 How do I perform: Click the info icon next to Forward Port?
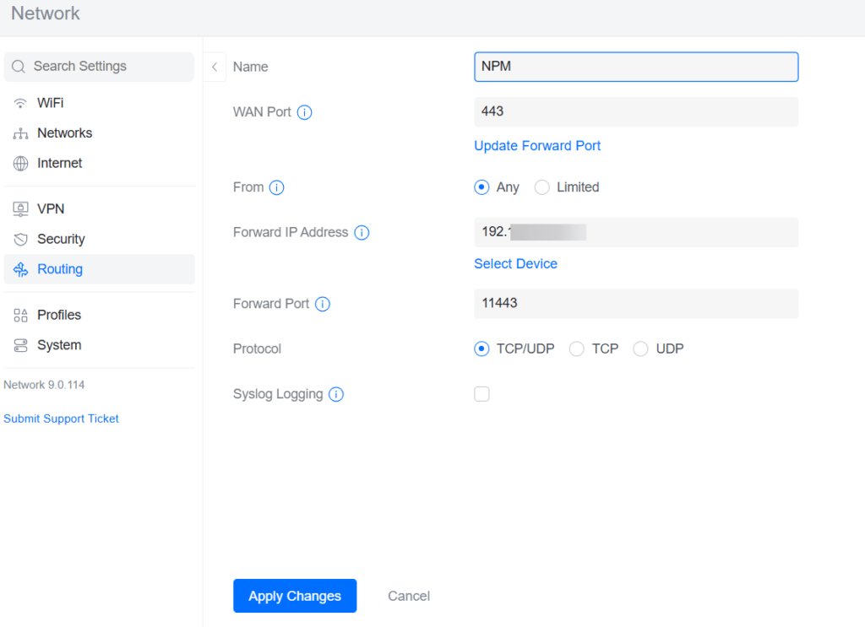[323, 304]
